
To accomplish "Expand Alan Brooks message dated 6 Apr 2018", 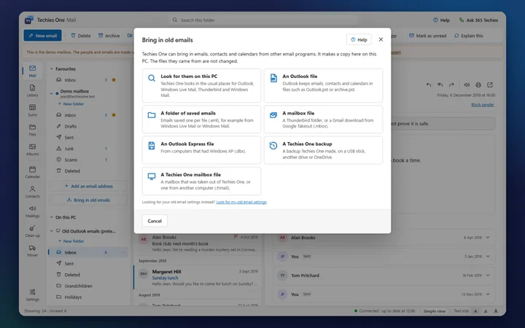I will click(x=488, y=238).
